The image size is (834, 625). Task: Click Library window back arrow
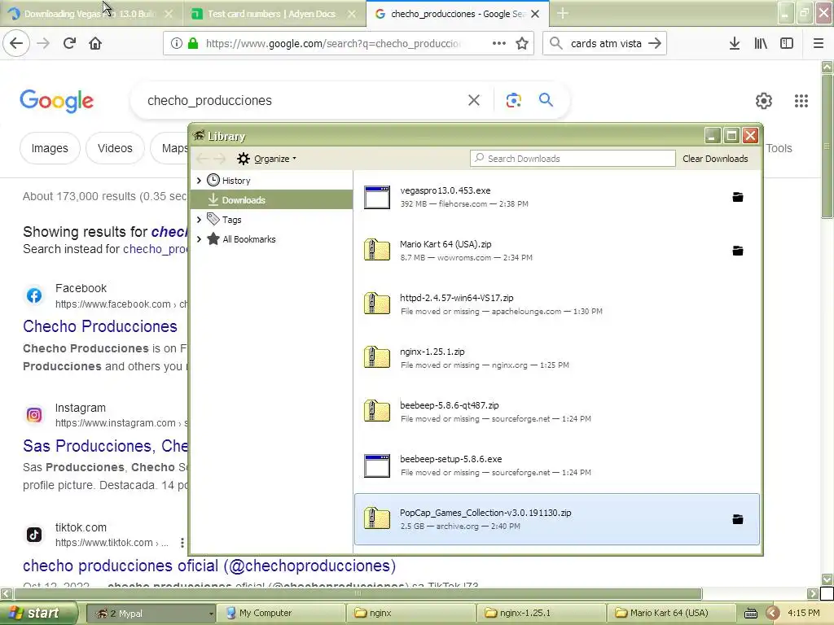[x=202, y=159]
